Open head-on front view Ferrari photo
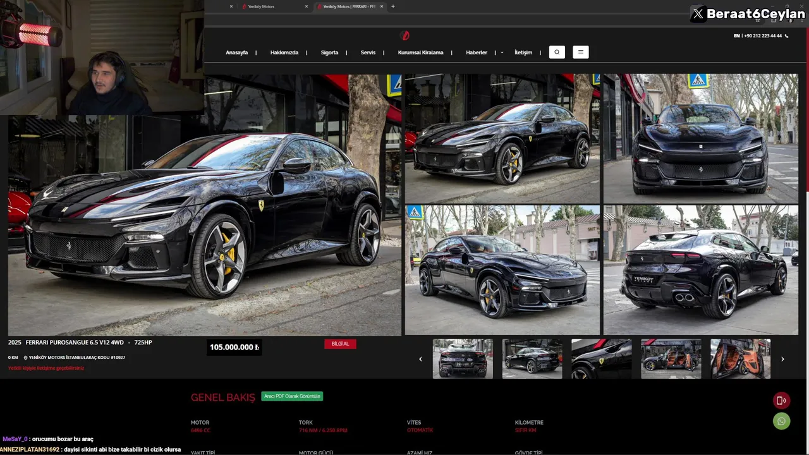This screenshot has height=455, width=809. coord(701,138)
